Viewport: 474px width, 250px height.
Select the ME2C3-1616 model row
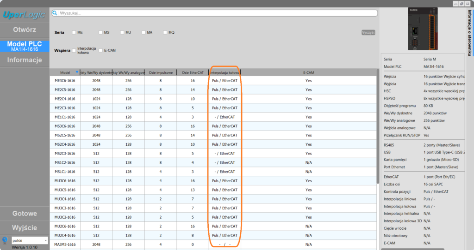point(213,108)
